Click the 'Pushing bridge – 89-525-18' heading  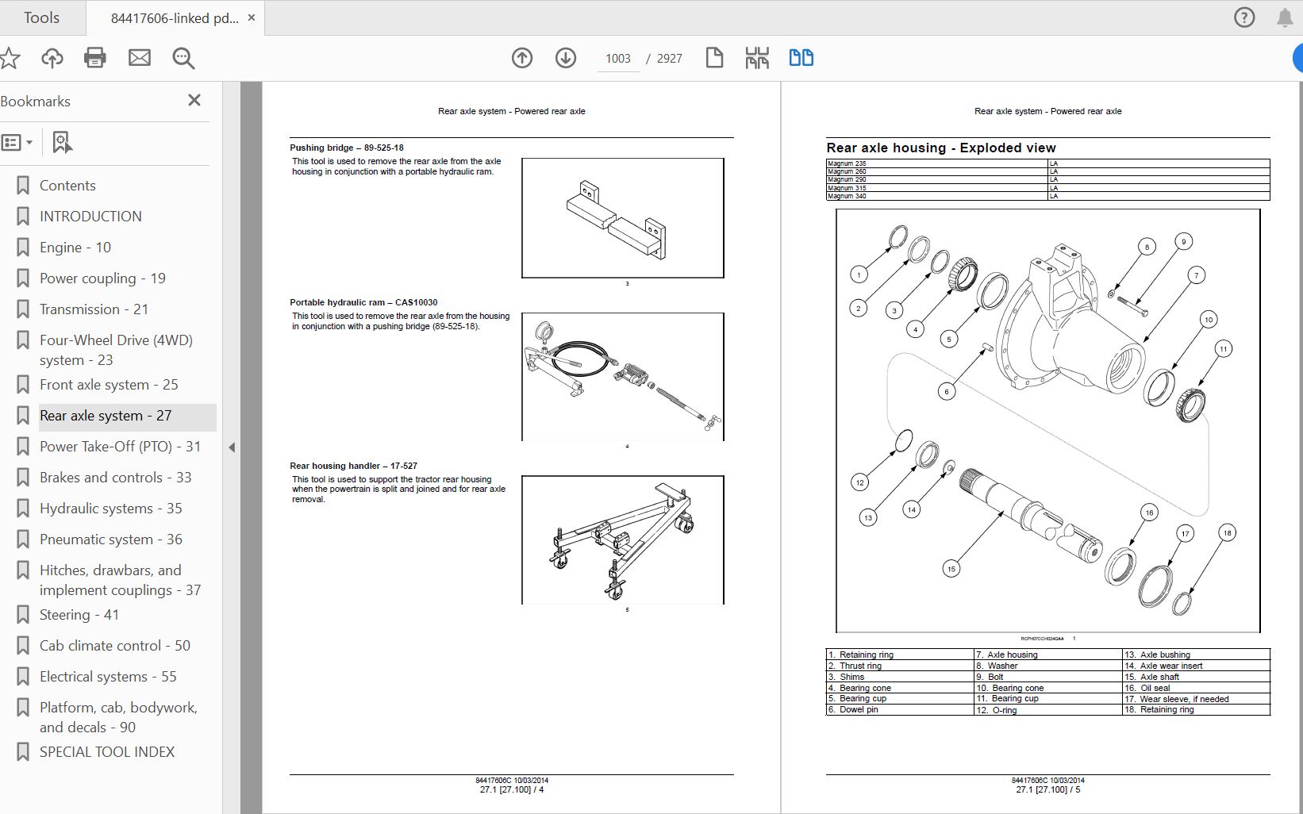347,148
